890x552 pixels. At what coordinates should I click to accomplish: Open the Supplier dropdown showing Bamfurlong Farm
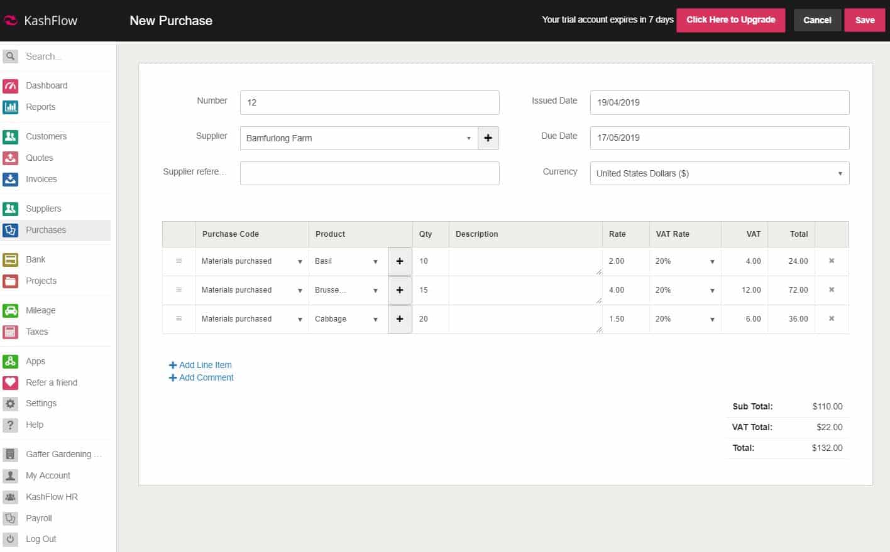point(359,138)
